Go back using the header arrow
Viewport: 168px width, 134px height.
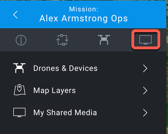click(15, 15)
